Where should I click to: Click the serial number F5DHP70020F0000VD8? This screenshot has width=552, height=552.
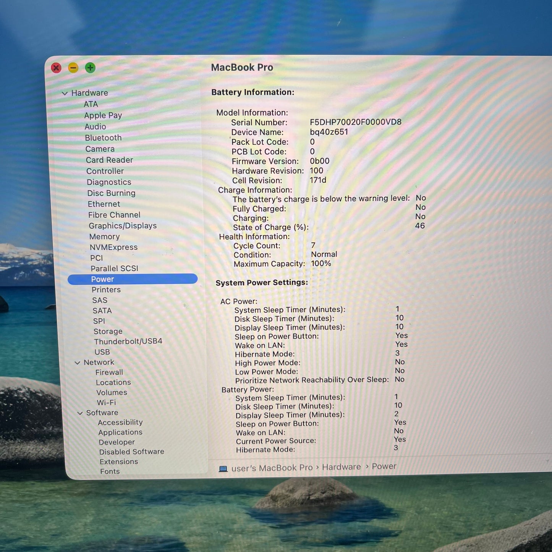(x=356, y=122)
